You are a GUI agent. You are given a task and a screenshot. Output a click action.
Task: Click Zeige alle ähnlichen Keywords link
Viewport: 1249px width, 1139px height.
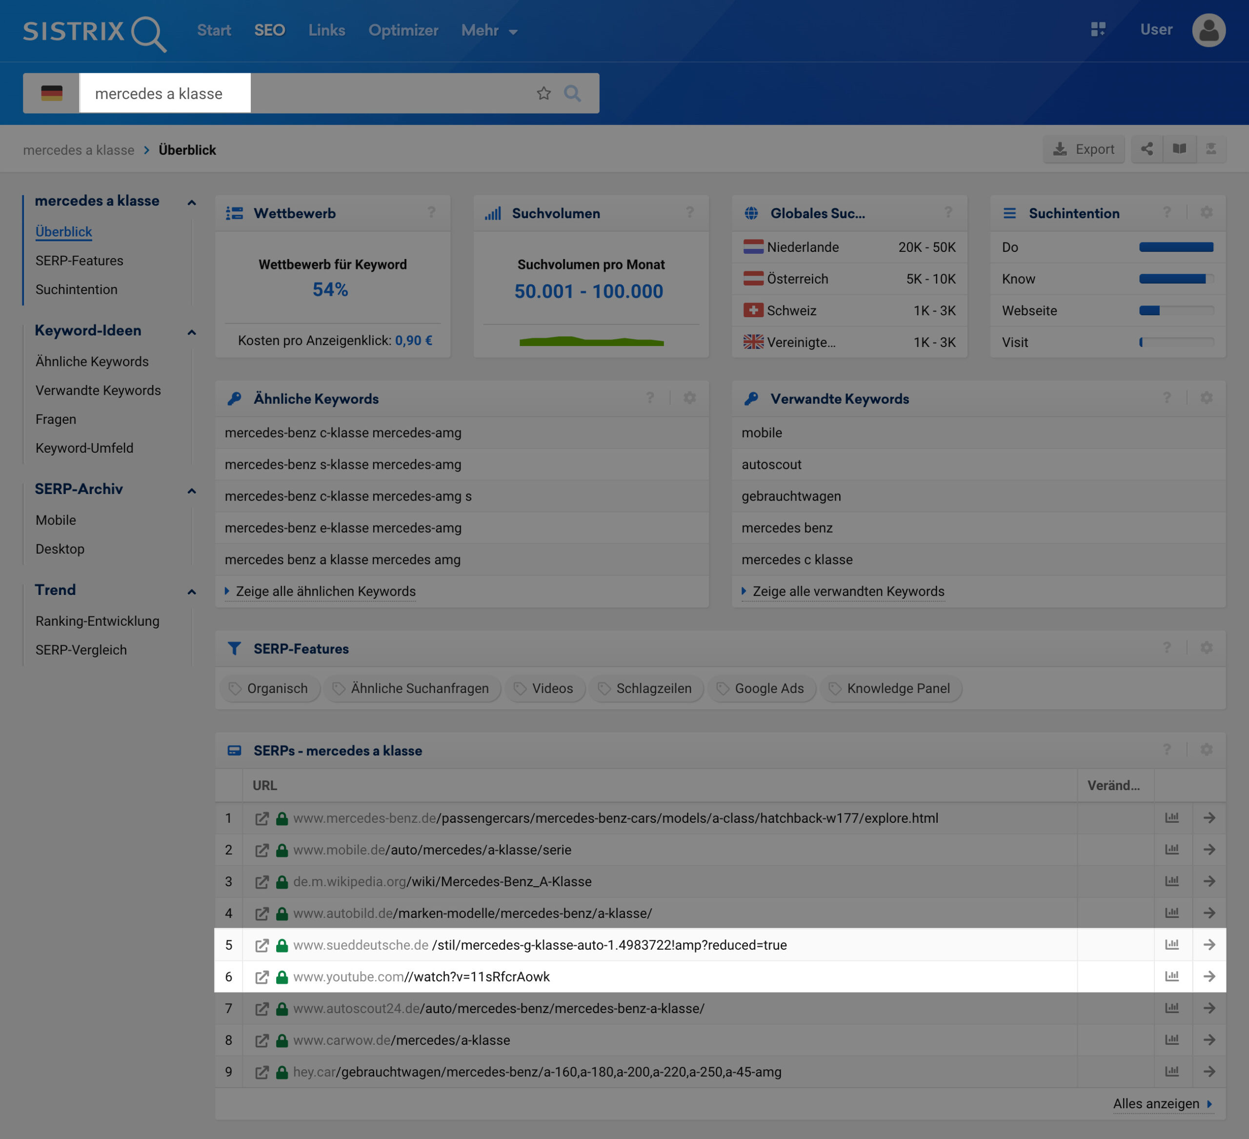[x=326, y=590]
